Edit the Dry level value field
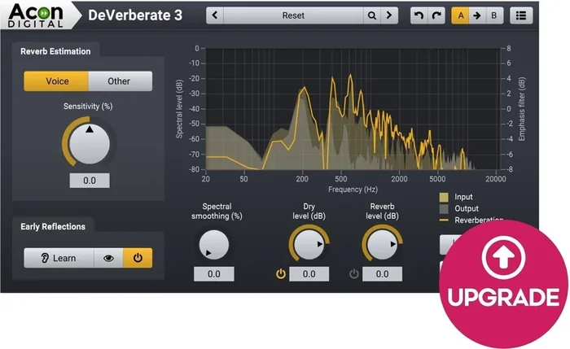570x349 pixels. point(309,274)
